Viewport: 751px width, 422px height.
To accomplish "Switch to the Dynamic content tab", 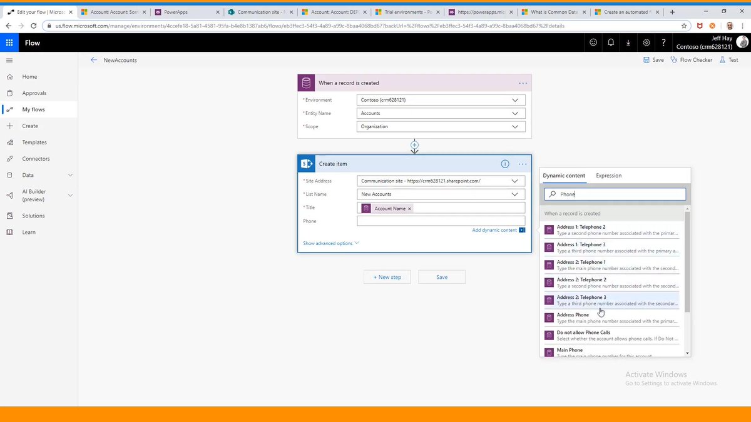I will (564, 176).
